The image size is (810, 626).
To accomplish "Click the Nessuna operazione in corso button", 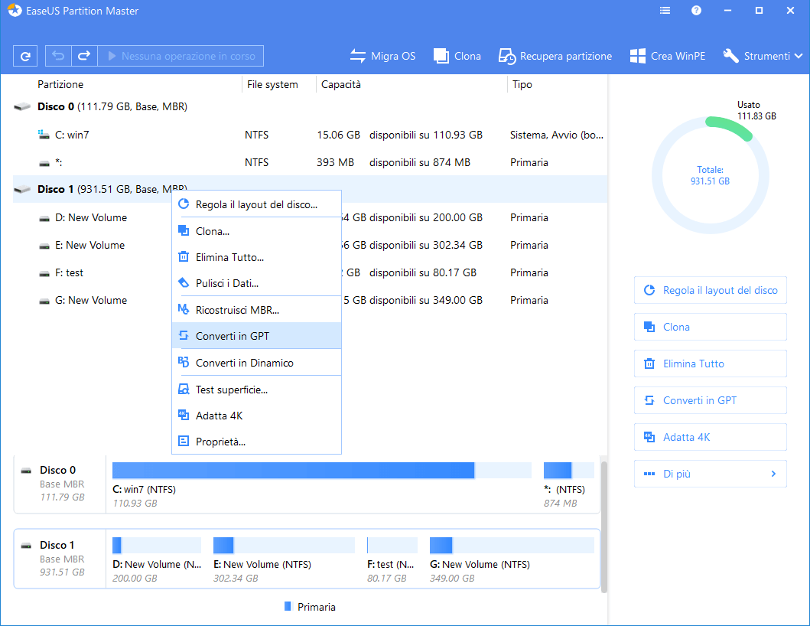I will 181,56.
